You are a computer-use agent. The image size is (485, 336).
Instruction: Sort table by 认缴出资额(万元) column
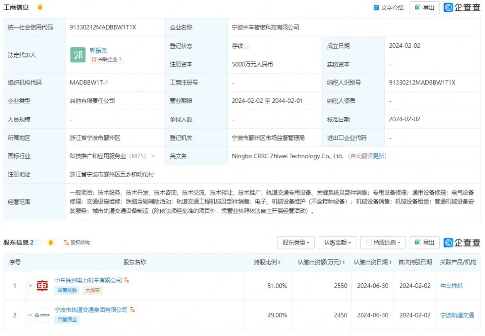(322, 262)
